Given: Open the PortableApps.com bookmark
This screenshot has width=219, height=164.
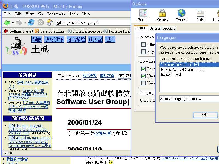Looking at the screenshot, I should (85, 31).
